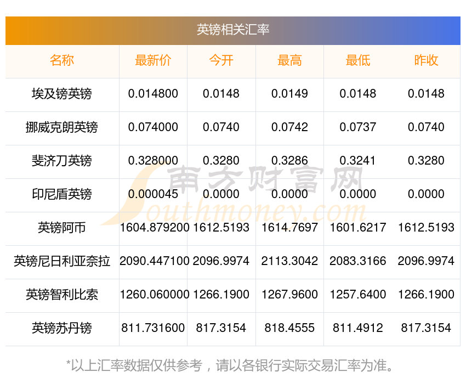Screen dimensions: 466x383
Task: Click the 斐济刀英镑 row label
Action: 62,161
